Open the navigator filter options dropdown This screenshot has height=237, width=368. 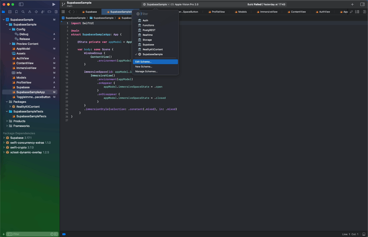pyautogui.click(x=9, y=234)
